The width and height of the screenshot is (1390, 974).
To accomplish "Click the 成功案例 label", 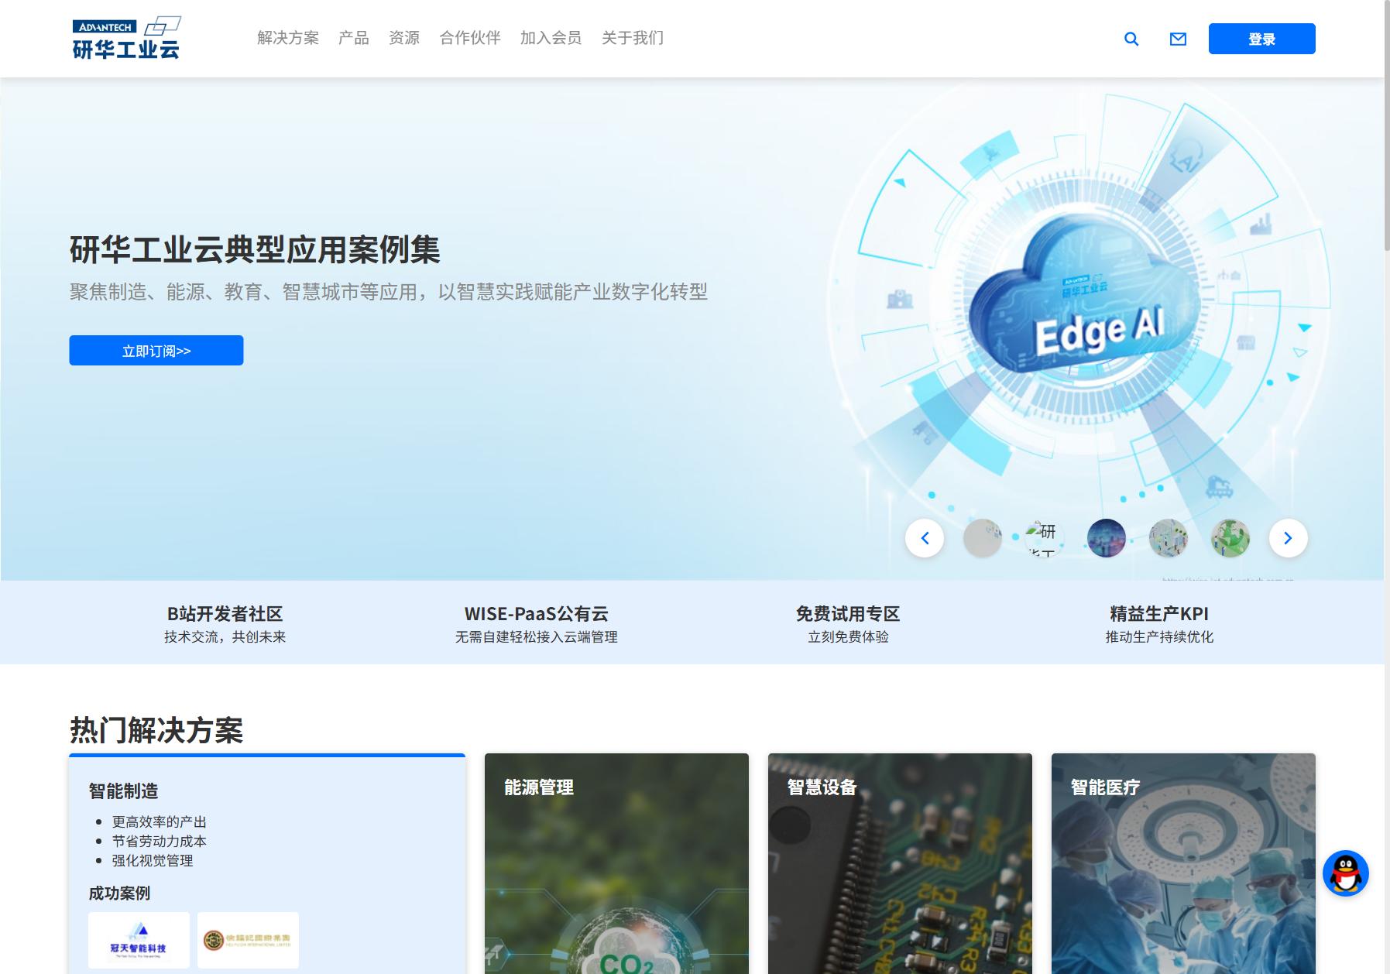I will click(119, 893).
